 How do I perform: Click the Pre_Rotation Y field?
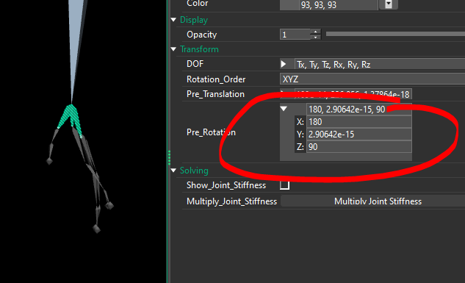click(x=358, y=135)
